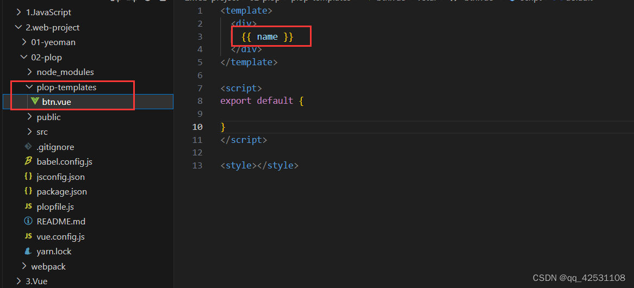Screen dimensions: 634x288
Task: Click the yarn icon beside yarn.lock
Action: (x=28, y=251)
